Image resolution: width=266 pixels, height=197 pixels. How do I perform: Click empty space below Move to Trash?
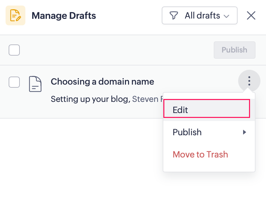209,167
